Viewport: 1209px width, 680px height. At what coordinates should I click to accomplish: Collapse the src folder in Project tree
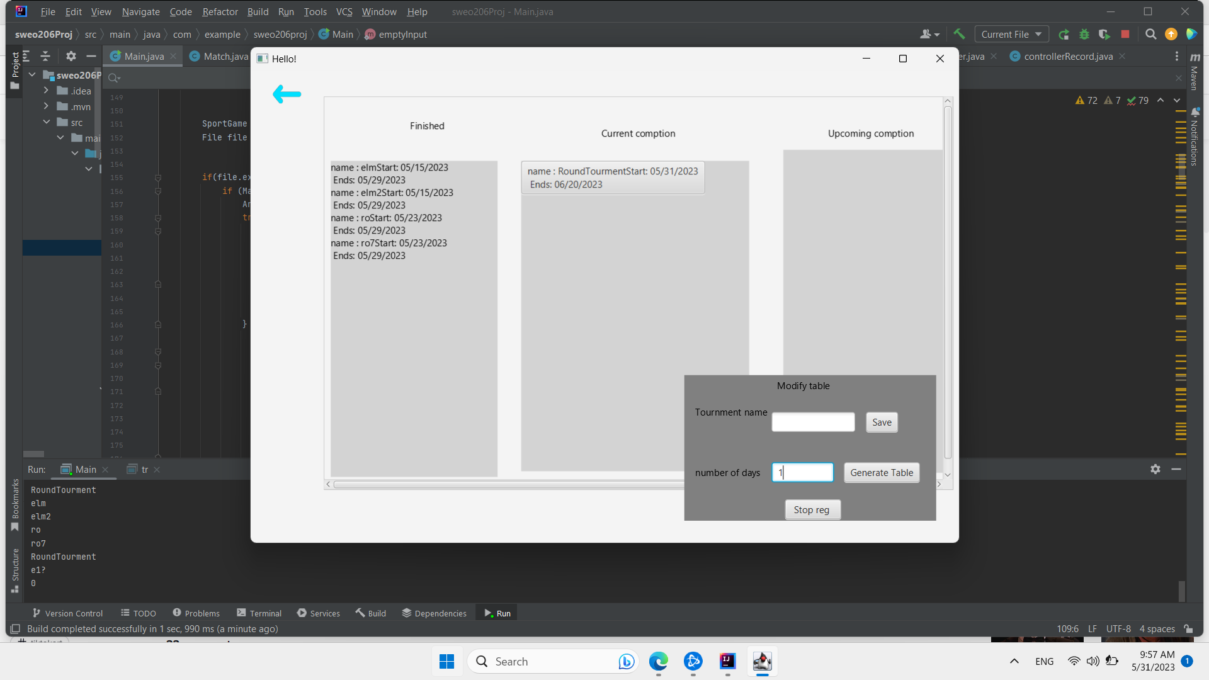pyautogui.click(x=46, y=122)
